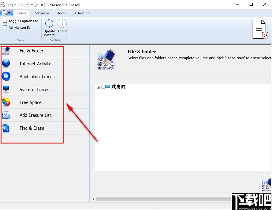Open Find & Erase from the sidebar
This screenshot has width=272, height=210.
[x=32, y=128]
